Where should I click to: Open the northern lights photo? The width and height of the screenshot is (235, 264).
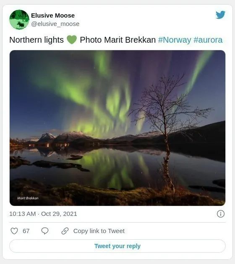tap(117, 128)
